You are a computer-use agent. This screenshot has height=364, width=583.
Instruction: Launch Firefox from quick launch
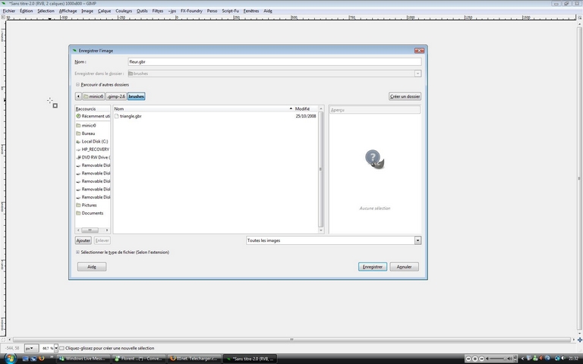coord(41,359)
